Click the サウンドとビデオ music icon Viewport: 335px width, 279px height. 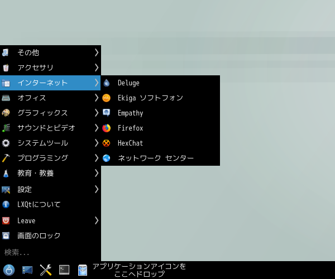tap(6, 128)
